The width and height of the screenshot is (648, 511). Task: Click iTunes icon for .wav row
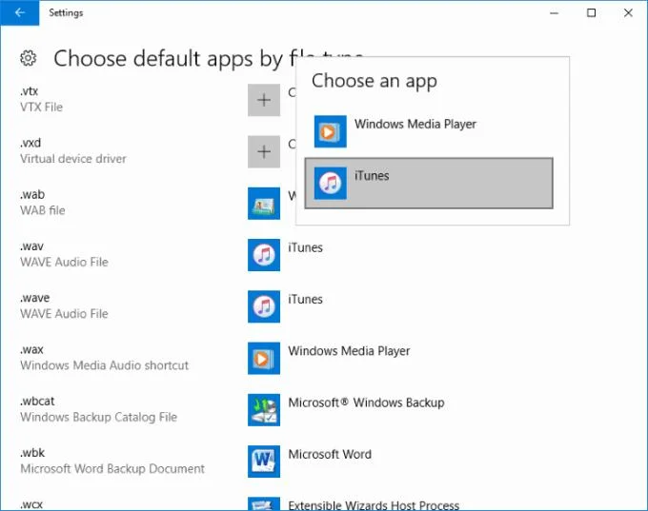click(x=264, y=255)
